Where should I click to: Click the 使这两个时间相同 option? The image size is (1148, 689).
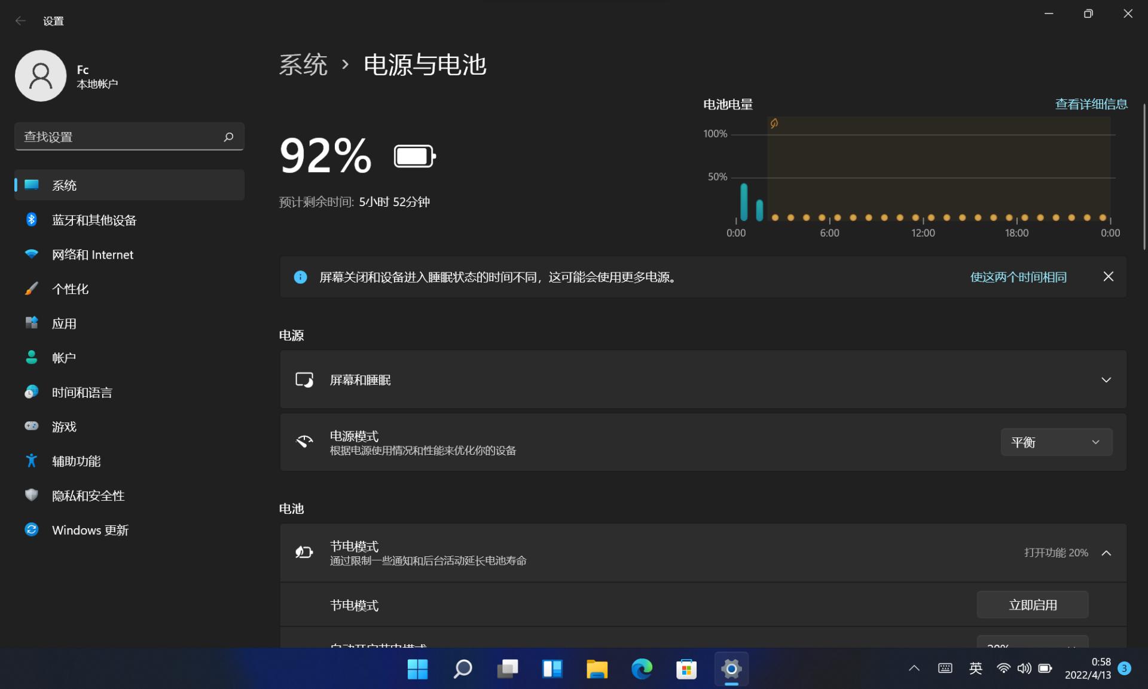(x=1019, y=277)
